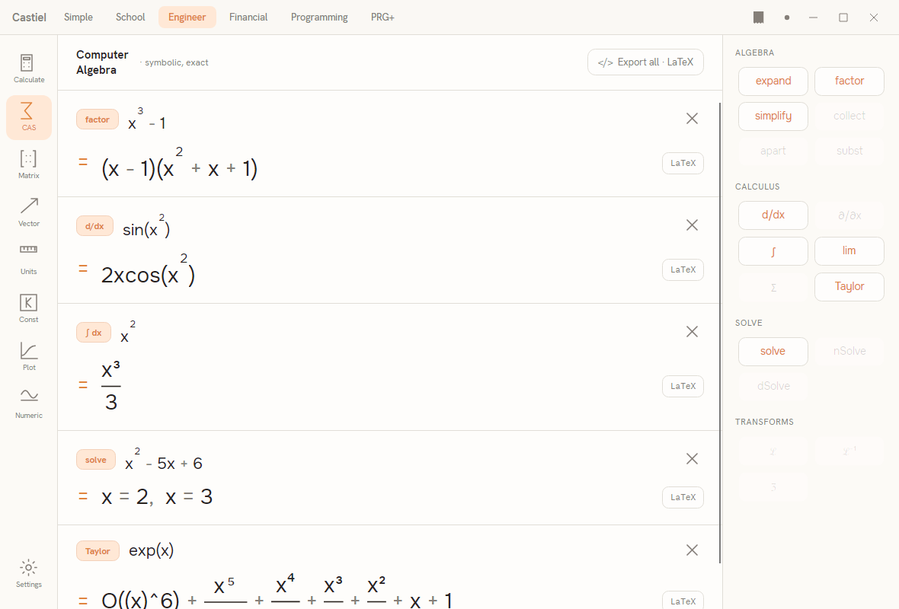
Task: Switch to the Units converter
Action: point(29,260)
